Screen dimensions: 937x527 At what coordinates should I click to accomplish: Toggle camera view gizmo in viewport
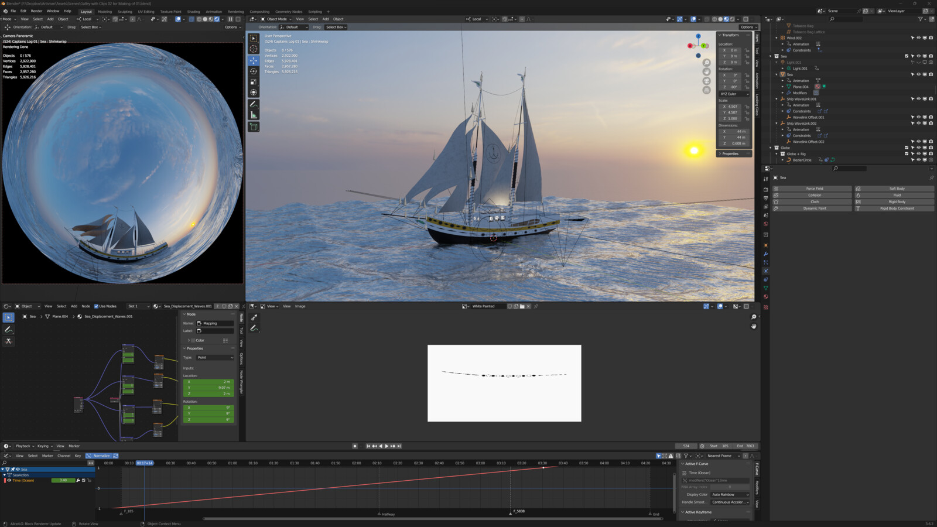tap(706, 81)
